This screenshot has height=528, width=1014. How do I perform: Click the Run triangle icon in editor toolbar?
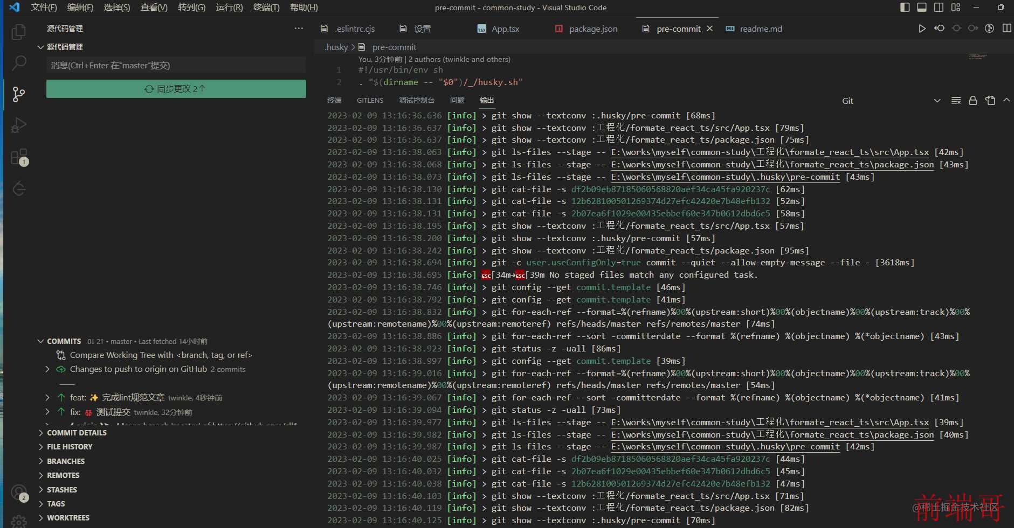pyautogui.click(x=922, y=29)
